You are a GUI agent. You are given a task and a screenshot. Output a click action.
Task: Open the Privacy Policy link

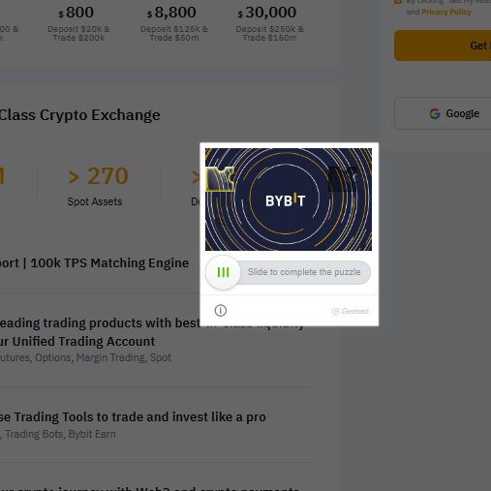(x=446, y=12)
